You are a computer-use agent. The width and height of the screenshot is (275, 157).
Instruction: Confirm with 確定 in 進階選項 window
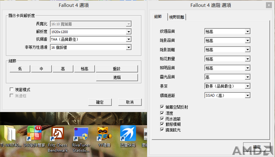click(257, 147)
